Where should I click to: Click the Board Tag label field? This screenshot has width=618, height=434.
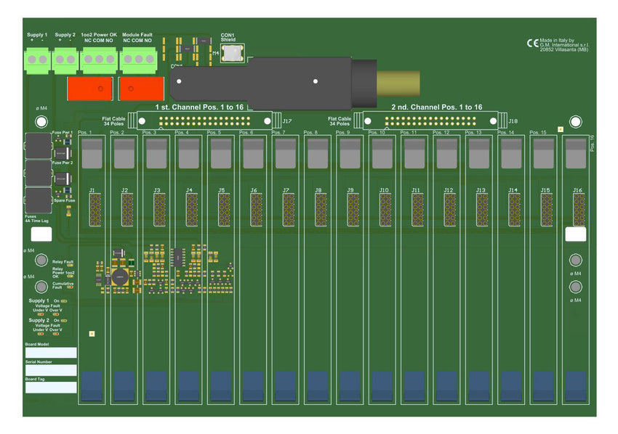50,388
